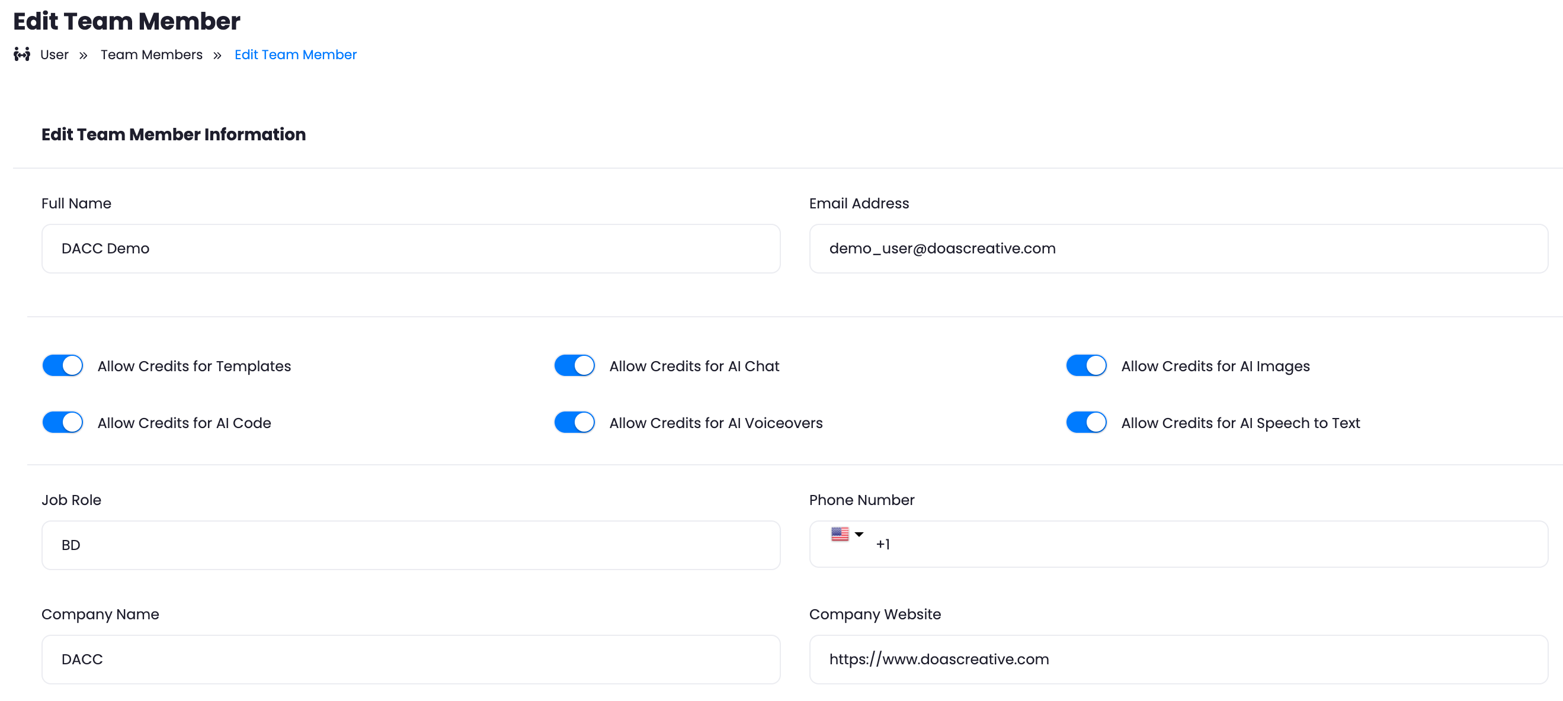1563x701 pixels.
Task: Click the Company Website field
Action: pos(1178,659)
